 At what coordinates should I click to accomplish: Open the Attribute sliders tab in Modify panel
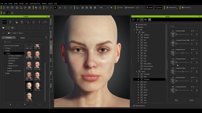point(134,19)
